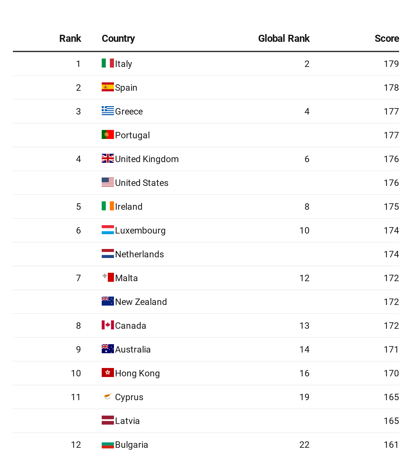This screenshot has height=469, width=412.
Task: Click Latvia's country name
Action: click(127, 421)
